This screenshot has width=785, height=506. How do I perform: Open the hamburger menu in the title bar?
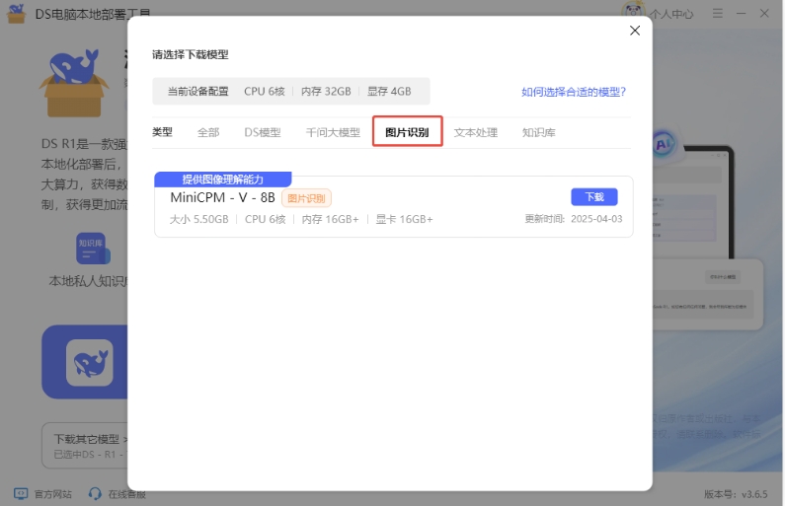tap(718, 14)
